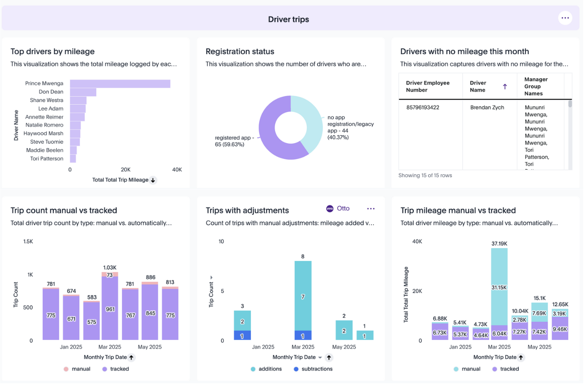584x384 pixels.
Task: Click Brendan Zych driver name cell
Action: pos(487,107)
